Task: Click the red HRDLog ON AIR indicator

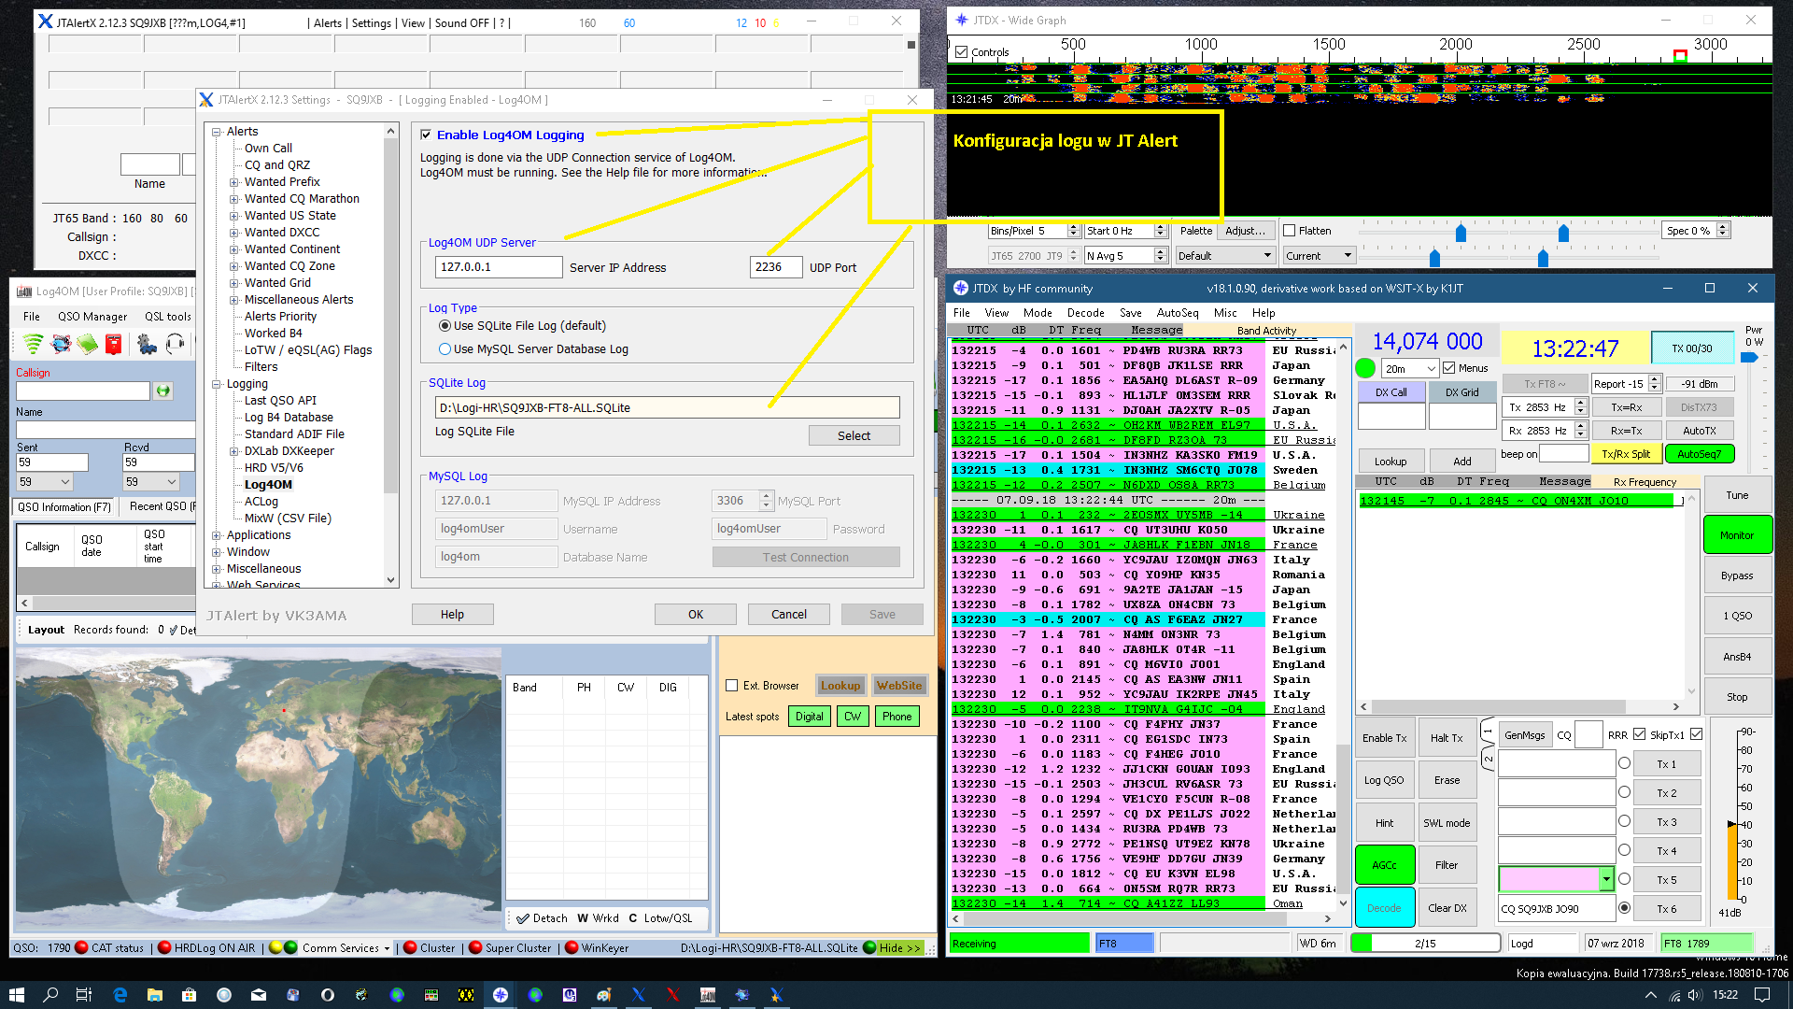Action: [164, 947]
